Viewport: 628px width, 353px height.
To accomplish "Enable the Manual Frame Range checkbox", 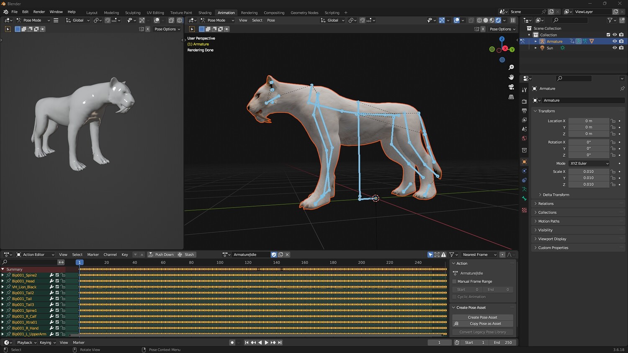I will point(455,281).
